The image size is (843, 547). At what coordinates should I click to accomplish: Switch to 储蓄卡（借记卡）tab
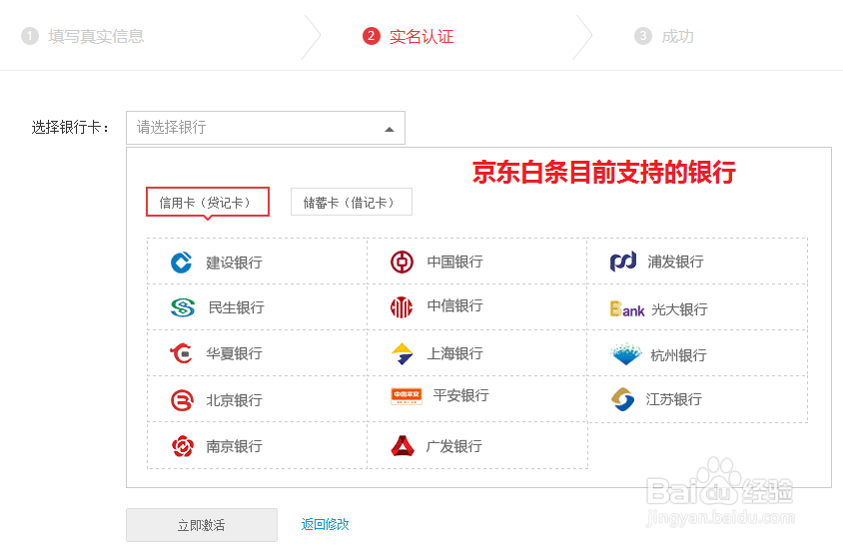[352, 202]
